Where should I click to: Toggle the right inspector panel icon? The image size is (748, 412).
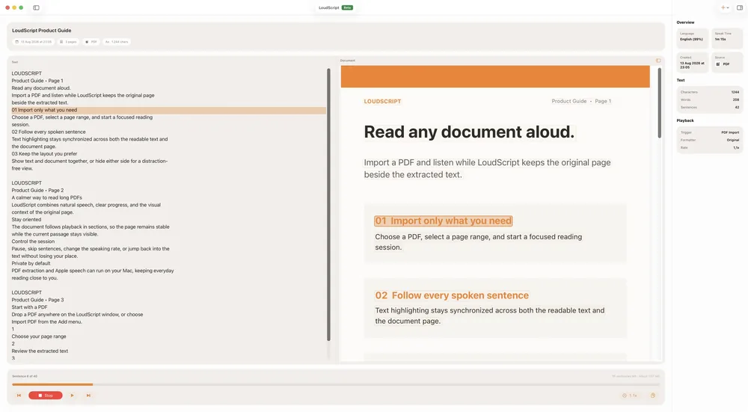click(x=740, y=7)
